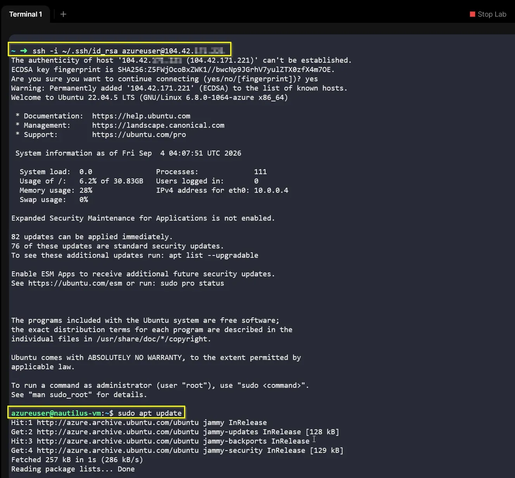Click the 'apt list --upgradable' text

pyautogui.click(x=214, y=255)
